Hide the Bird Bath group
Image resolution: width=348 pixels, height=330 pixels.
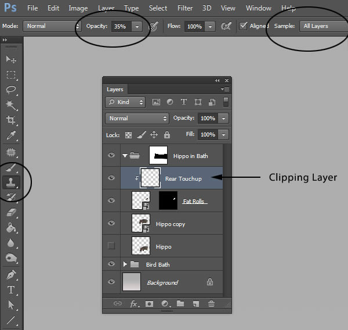(x=111, y=264)
